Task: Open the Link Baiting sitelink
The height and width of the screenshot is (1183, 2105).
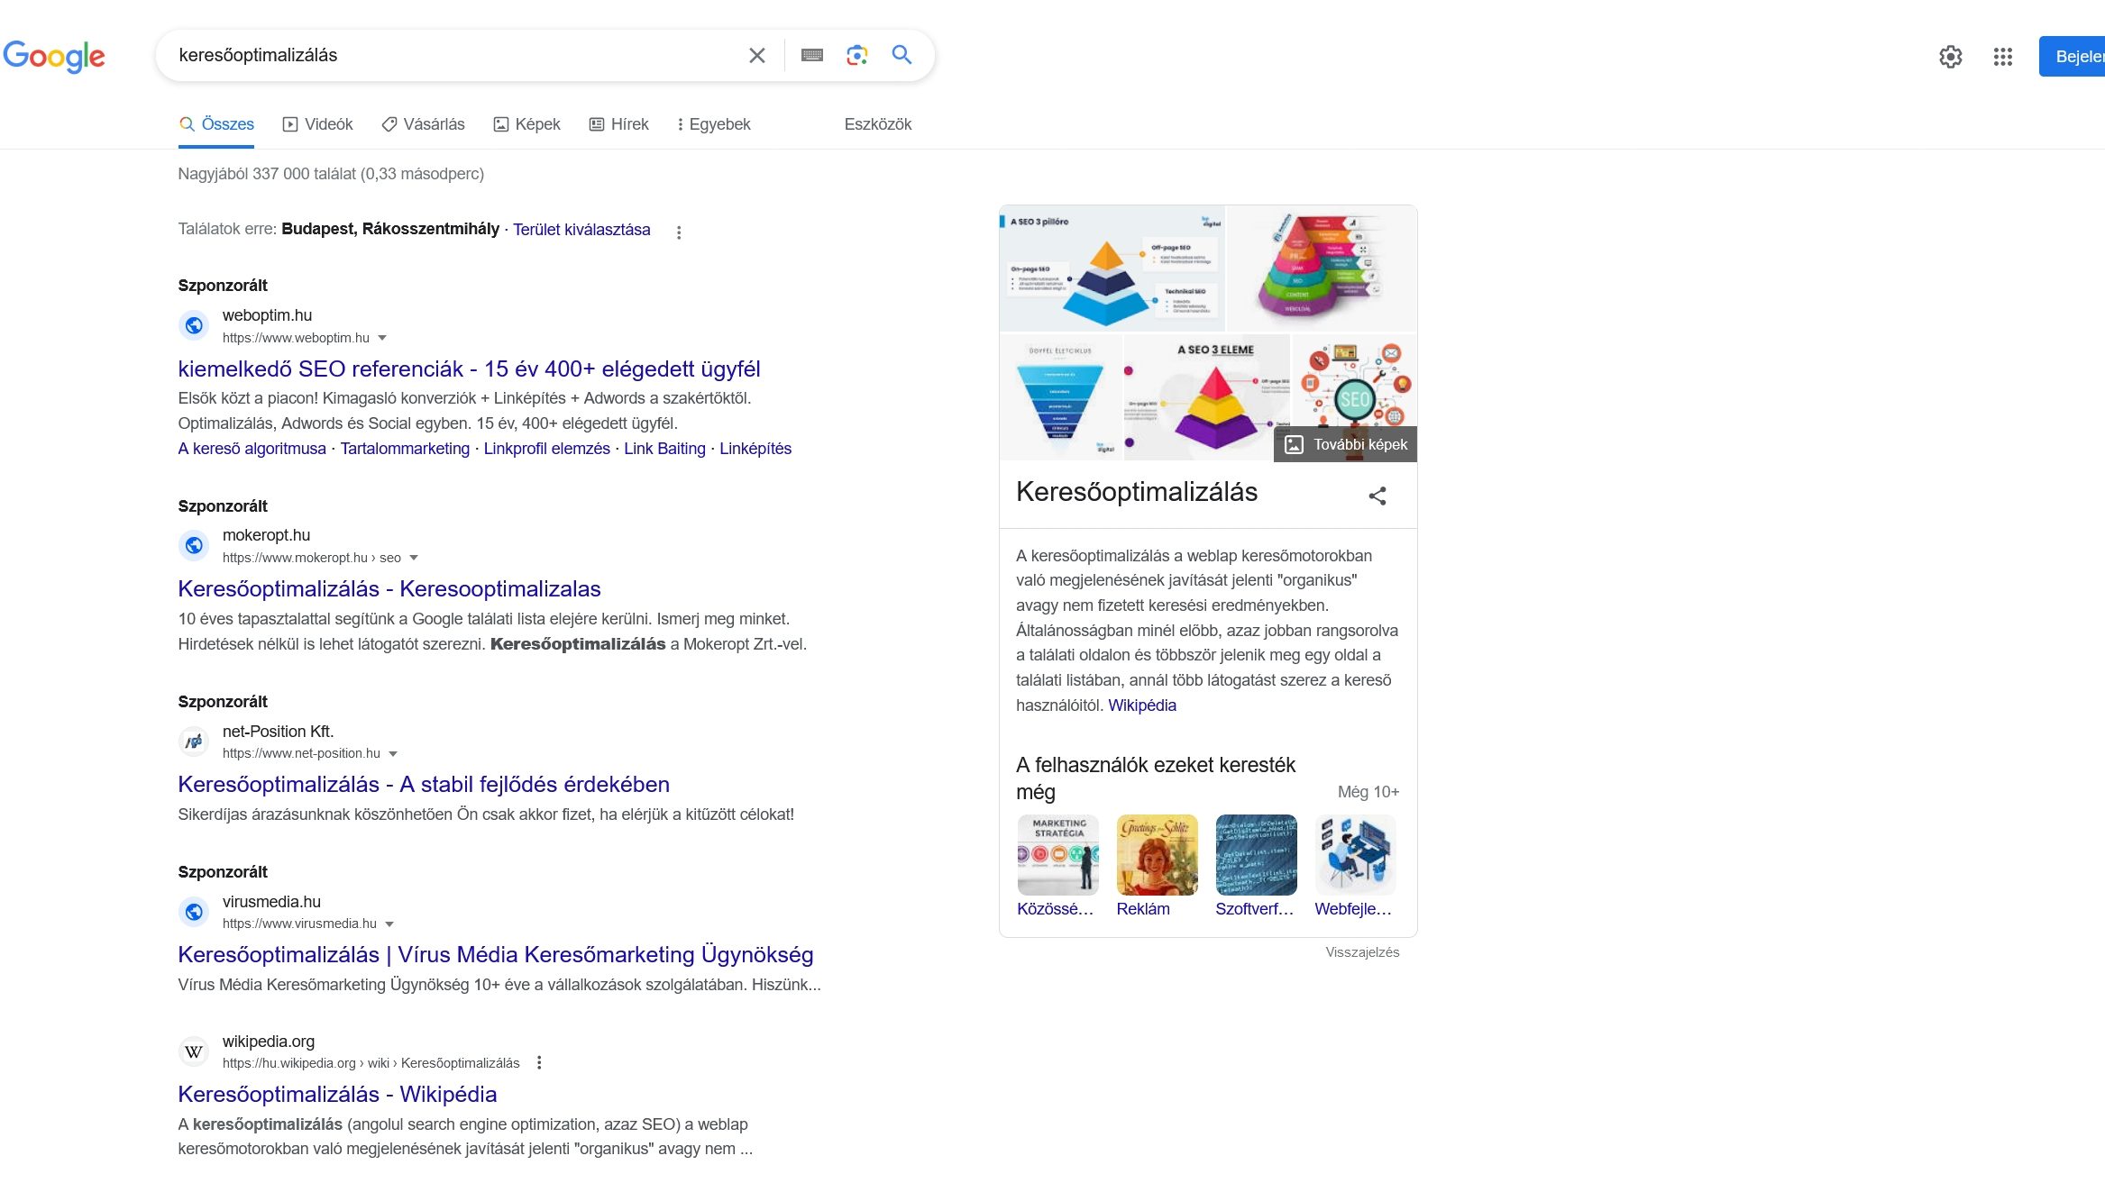Action: coord(664,449)
